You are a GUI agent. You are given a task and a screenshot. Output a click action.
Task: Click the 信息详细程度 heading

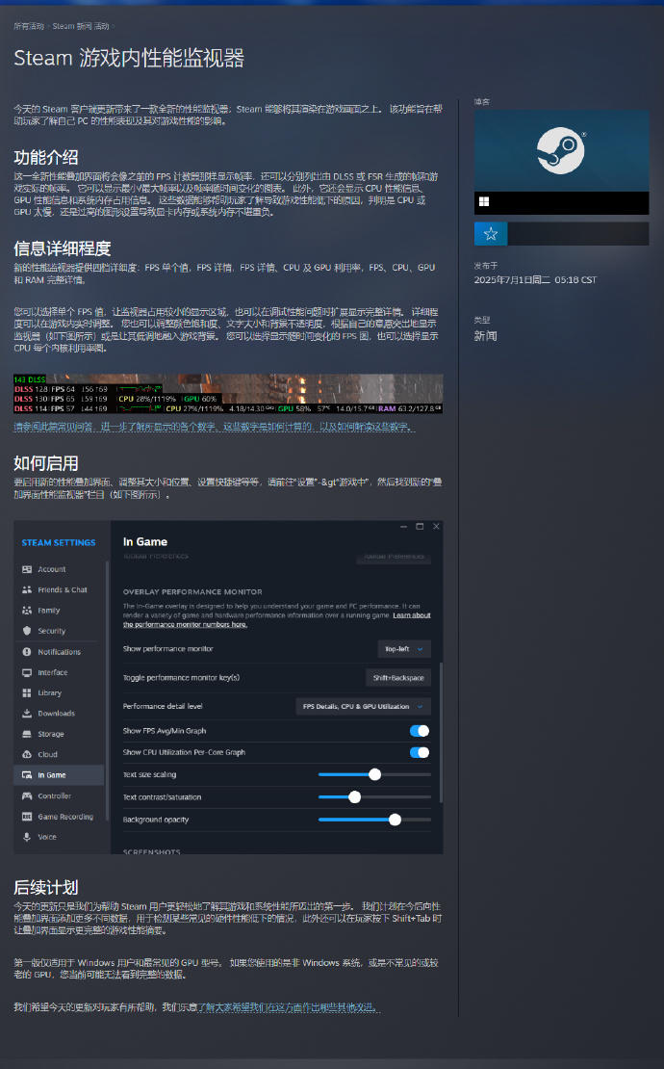[62, 248]
